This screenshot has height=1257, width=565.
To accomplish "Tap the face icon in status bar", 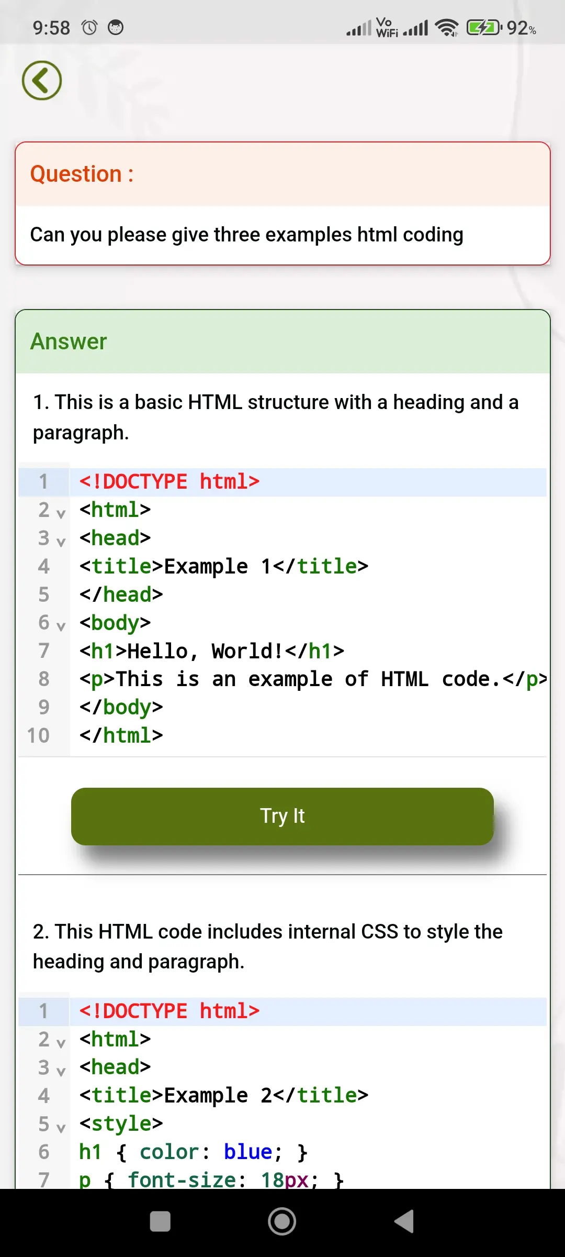I will click(x=116, y=27).
